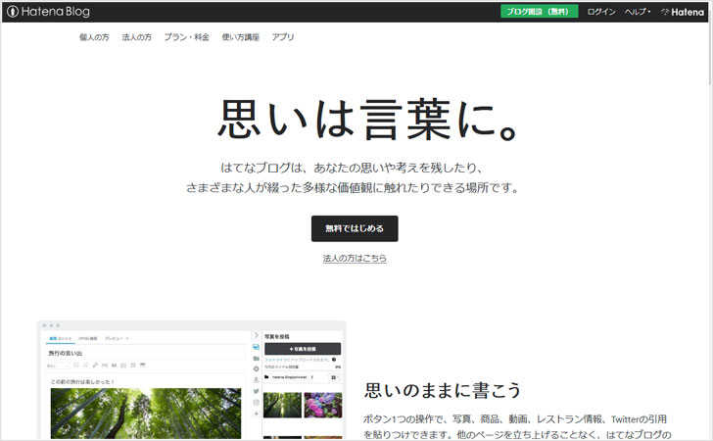Click the 旅行の思い出 title field
Image resolution: width=713 pixels, height=441 pixels.
(146, 353)
